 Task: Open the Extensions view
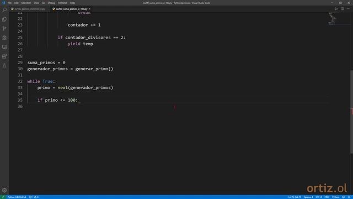(x=4, y=56)
